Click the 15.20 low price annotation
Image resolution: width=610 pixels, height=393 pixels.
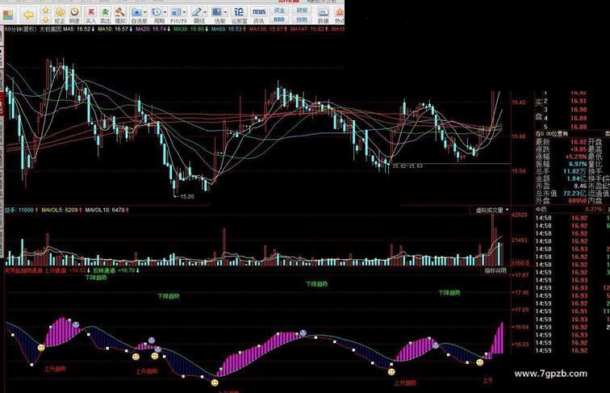point(187,197)
